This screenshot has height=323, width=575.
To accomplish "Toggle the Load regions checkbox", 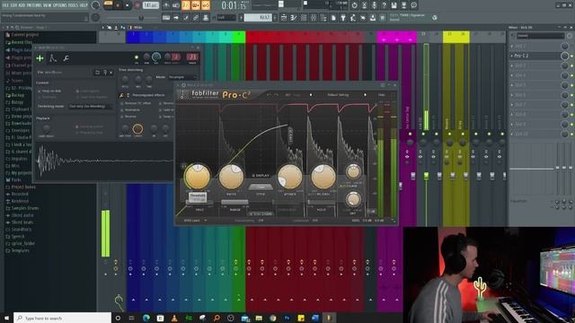I will 78,91.
